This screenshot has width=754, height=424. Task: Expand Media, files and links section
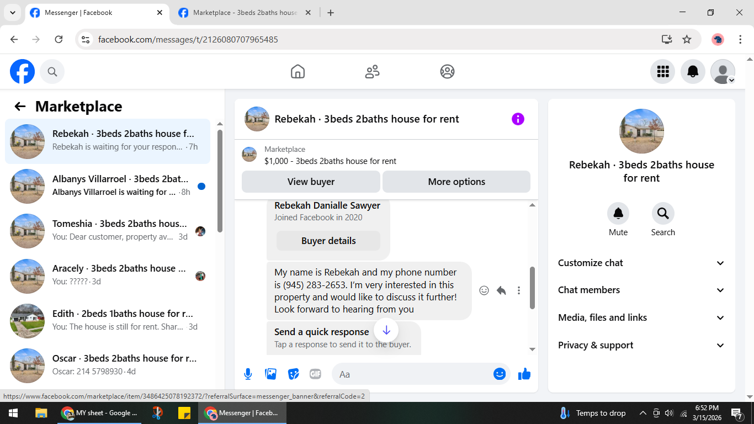tap(641, 317)
